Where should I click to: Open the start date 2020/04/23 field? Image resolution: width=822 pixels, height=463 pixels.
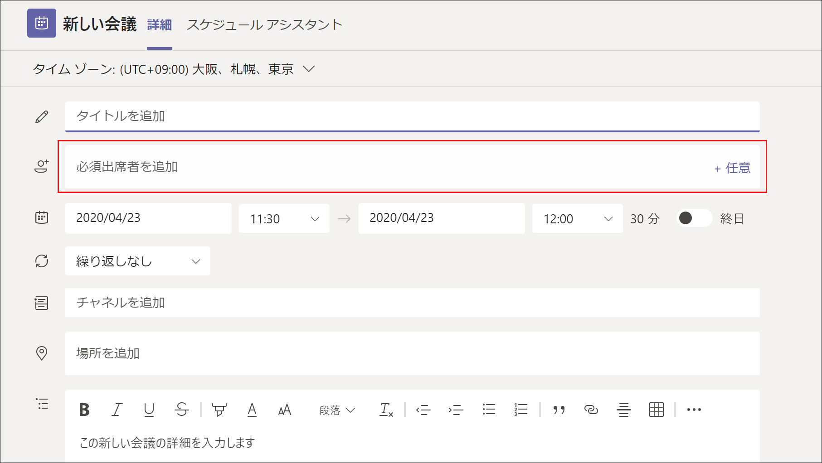[148, 218]
